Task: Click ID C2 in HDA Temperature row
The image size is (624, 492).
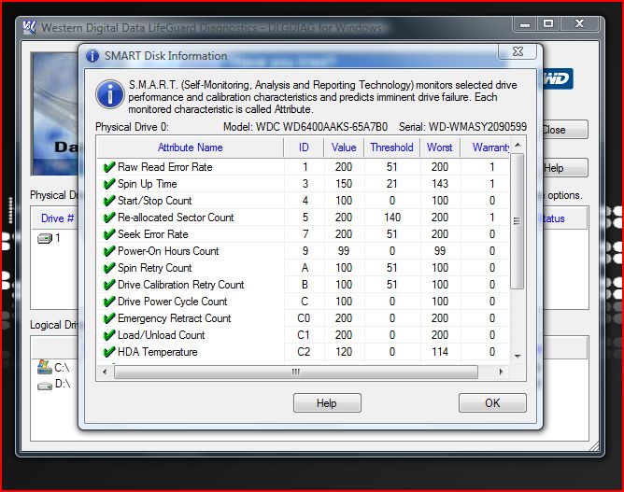Action: (304, 352)
